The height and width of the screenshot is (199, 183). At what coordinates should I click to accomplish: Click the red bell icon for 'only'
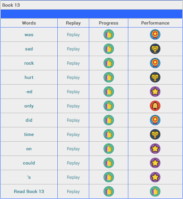155,106
